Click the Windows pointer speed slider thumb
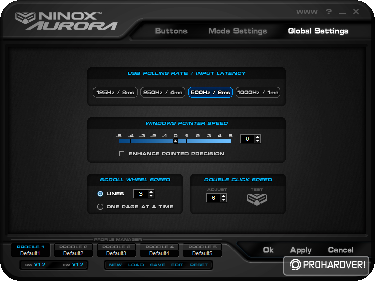The height and width of the screenshot is (281, 375). tap(175, 141)
